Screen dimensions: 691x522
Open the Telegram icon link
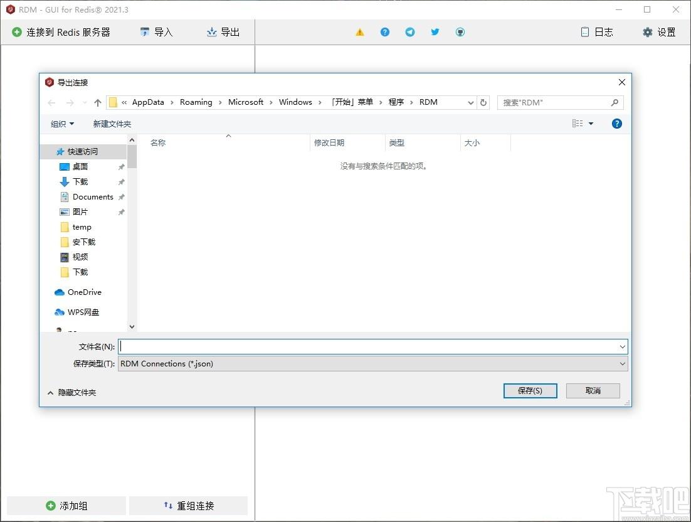tap(410, 32)
